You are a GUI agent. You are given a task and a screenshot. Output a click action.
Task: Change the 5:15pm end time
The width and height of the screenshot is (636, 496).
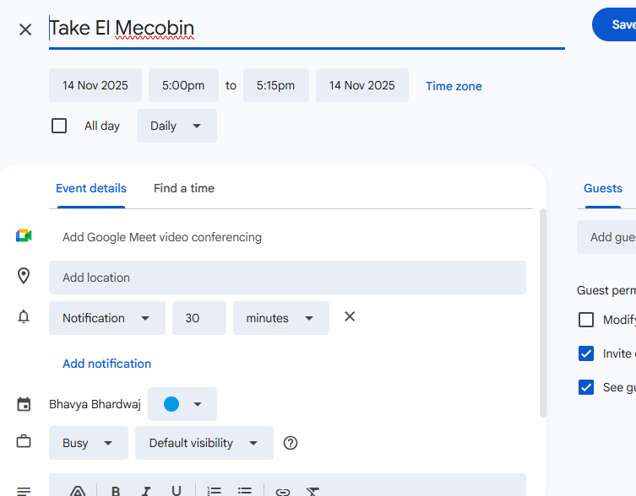pyautogui.click(x=276, y=85)
